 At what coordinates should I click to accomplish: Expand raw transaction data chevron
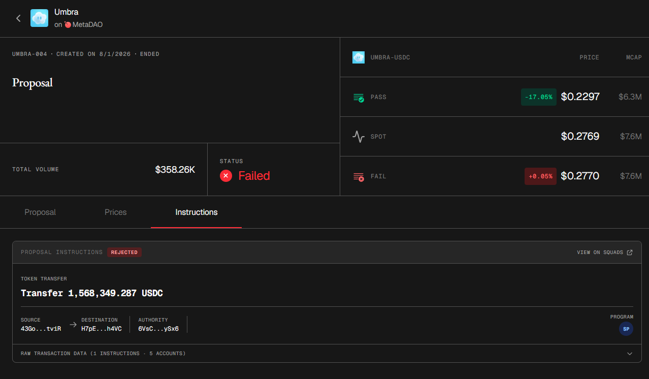(630, 354)
